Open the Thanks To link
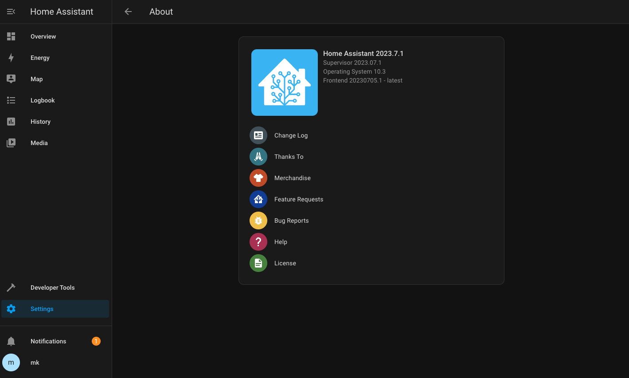 [x=371, y=157]
